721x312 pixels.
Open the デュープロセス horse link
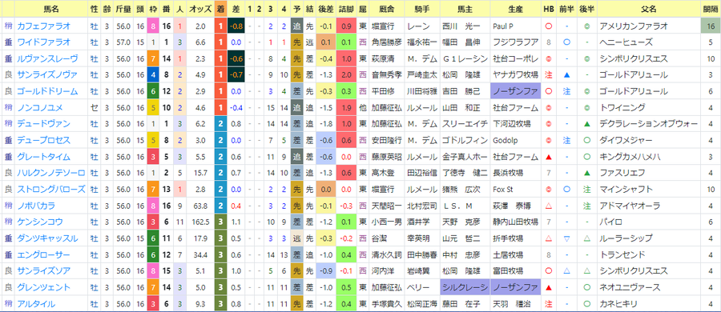(x=44, y=141)
